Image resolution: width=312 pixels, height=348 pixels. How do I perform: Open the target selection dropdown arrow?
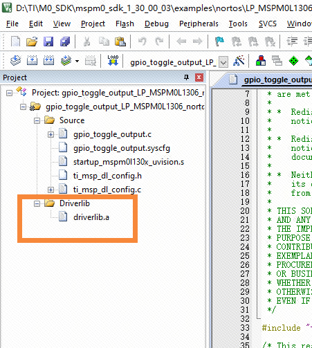[x=223, y=62]
